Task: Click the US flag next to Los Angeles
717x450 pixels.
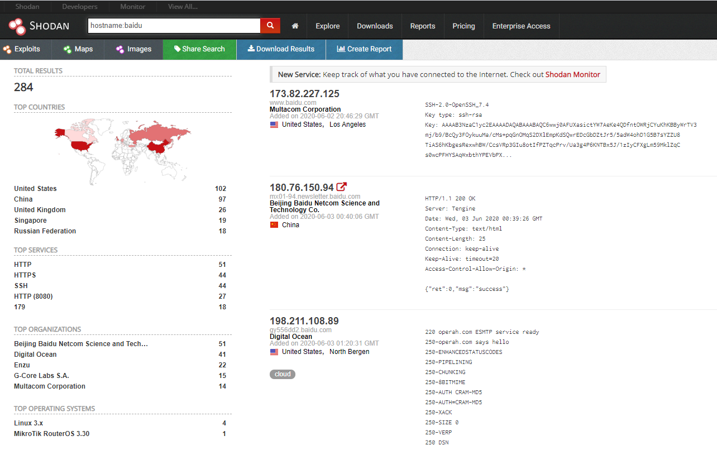Action: (274, 125)
